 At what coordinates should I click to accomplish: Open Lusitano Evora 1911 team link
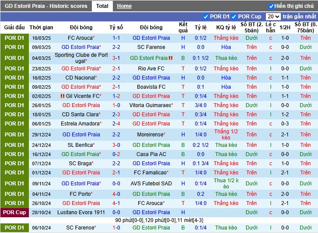tap(81, 212)
